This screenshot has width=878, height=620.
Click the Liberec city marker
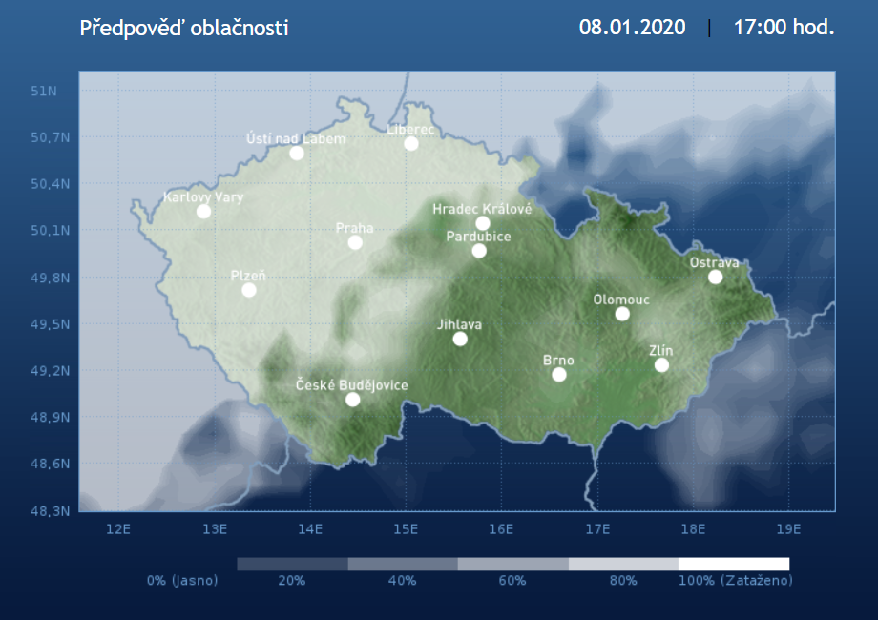pyautogui.click(x=411, y=144)
